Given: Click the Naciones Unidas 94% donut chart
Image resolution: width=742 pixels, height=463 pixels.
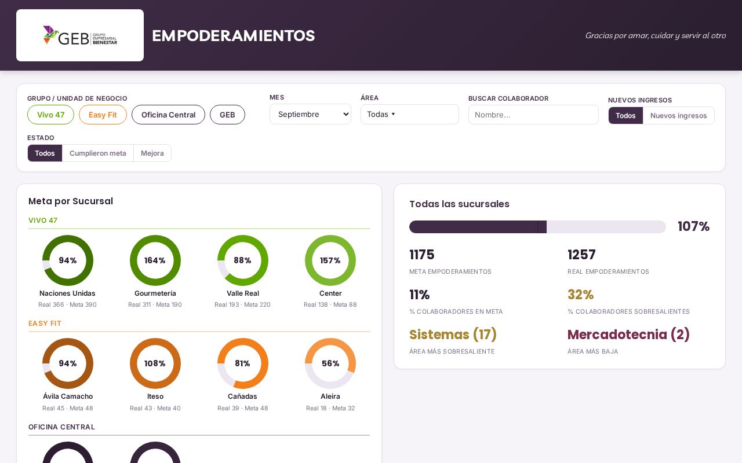Looking at the screenshot, I should pyautogui.click(x=68, y=260).
